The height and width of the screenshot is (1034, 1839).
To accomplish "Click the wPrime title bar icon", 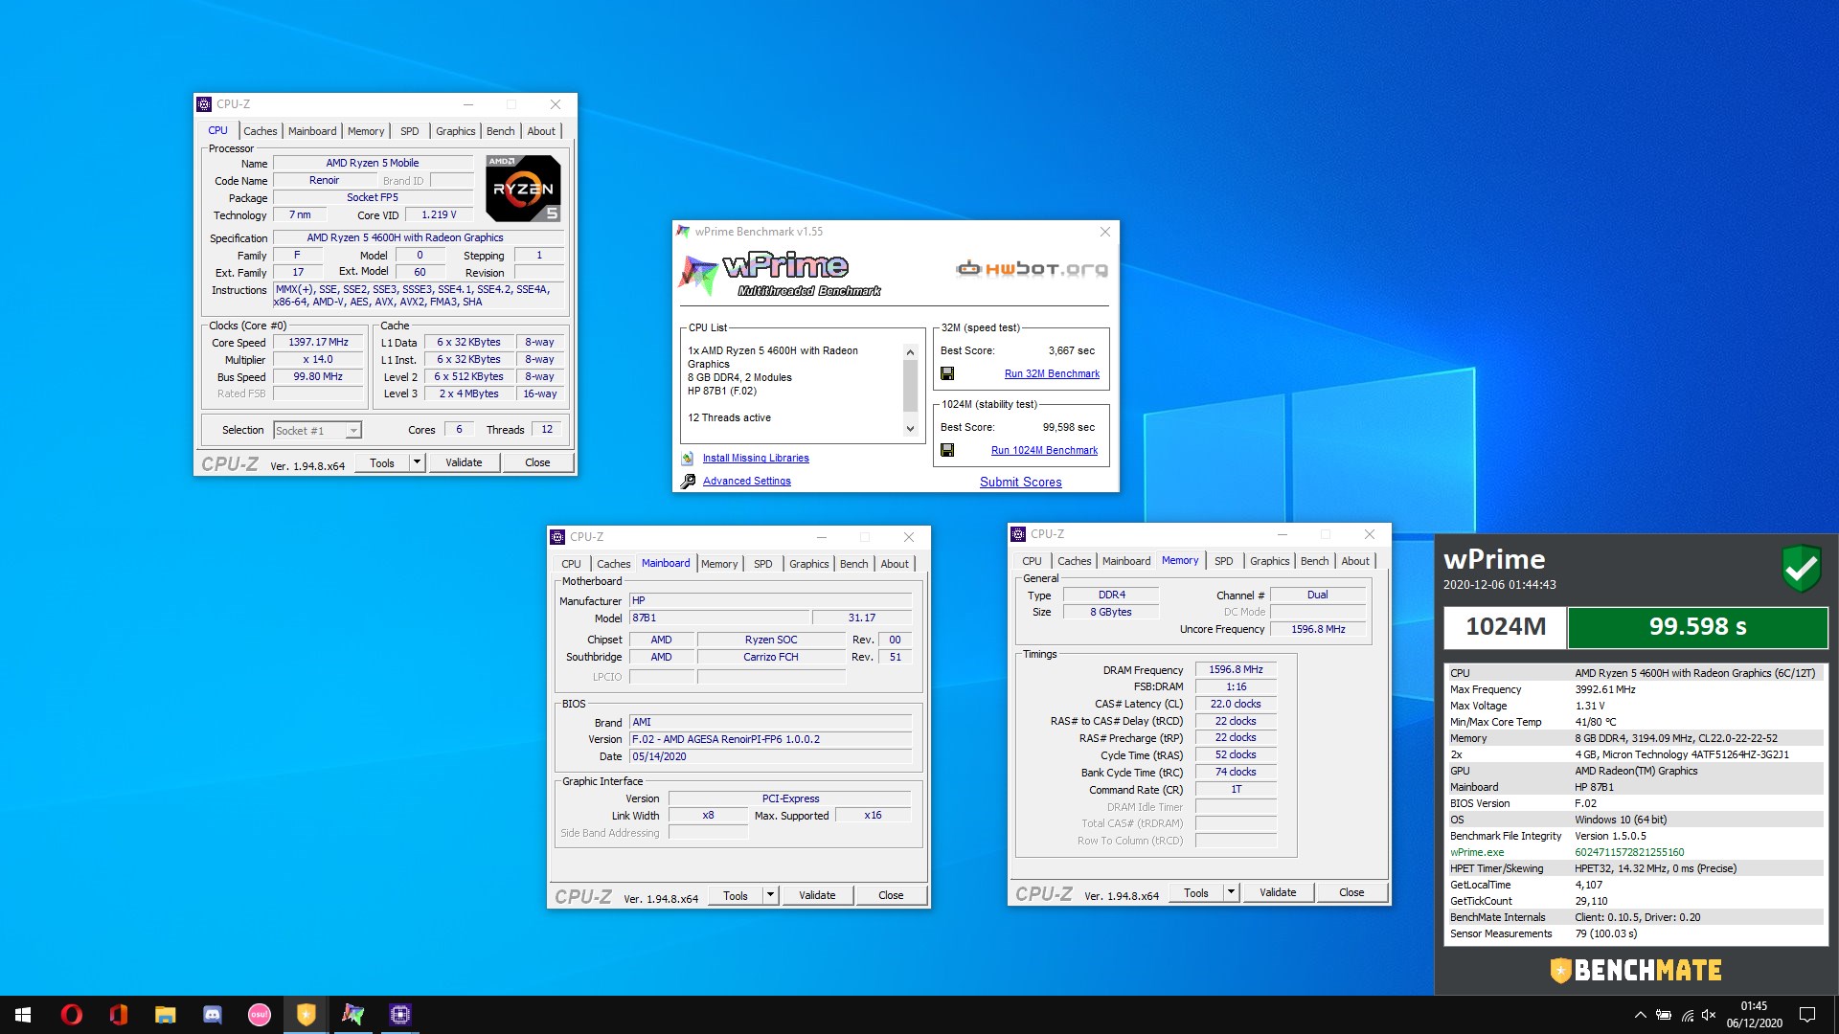I will click(x=683, y=232).
